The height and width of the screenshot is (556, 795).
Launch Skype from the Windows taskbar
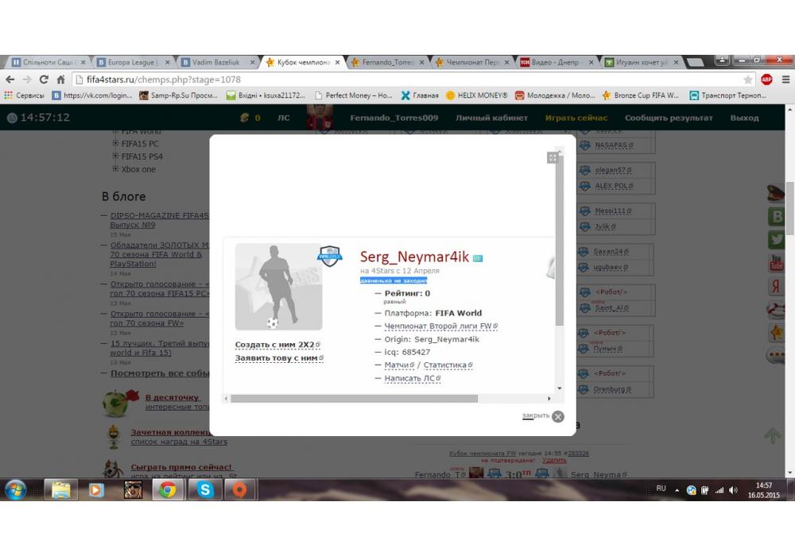tap(205, 490)
